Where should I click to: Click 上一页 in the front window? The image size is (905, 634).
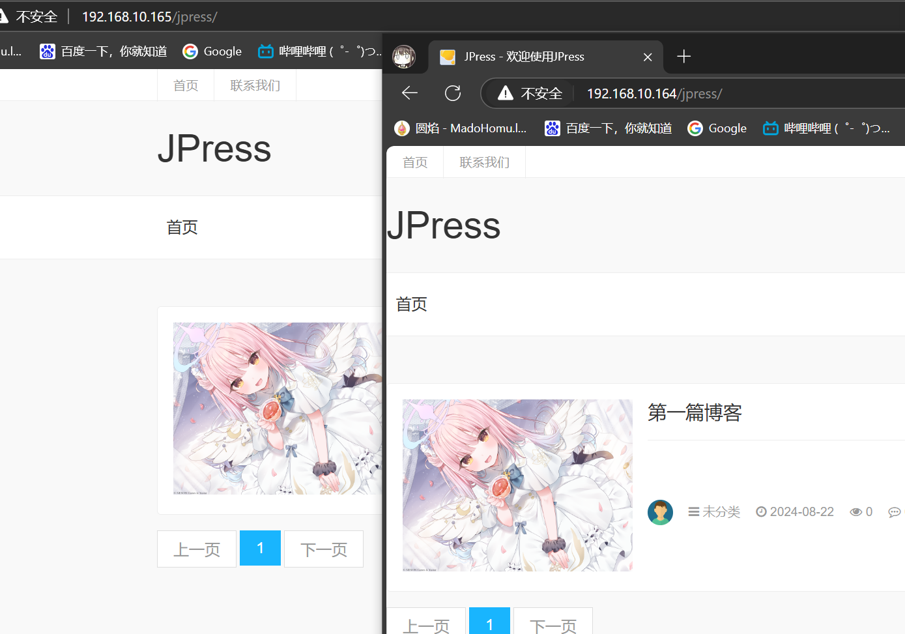pyautogui.click(x=426, y=621)
